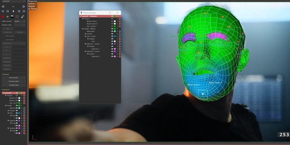Viewport: 290px width, 145px height.
Task: Click the blue Chin color swatch in Hierarchy View
Action: click(x=115, y=36)
